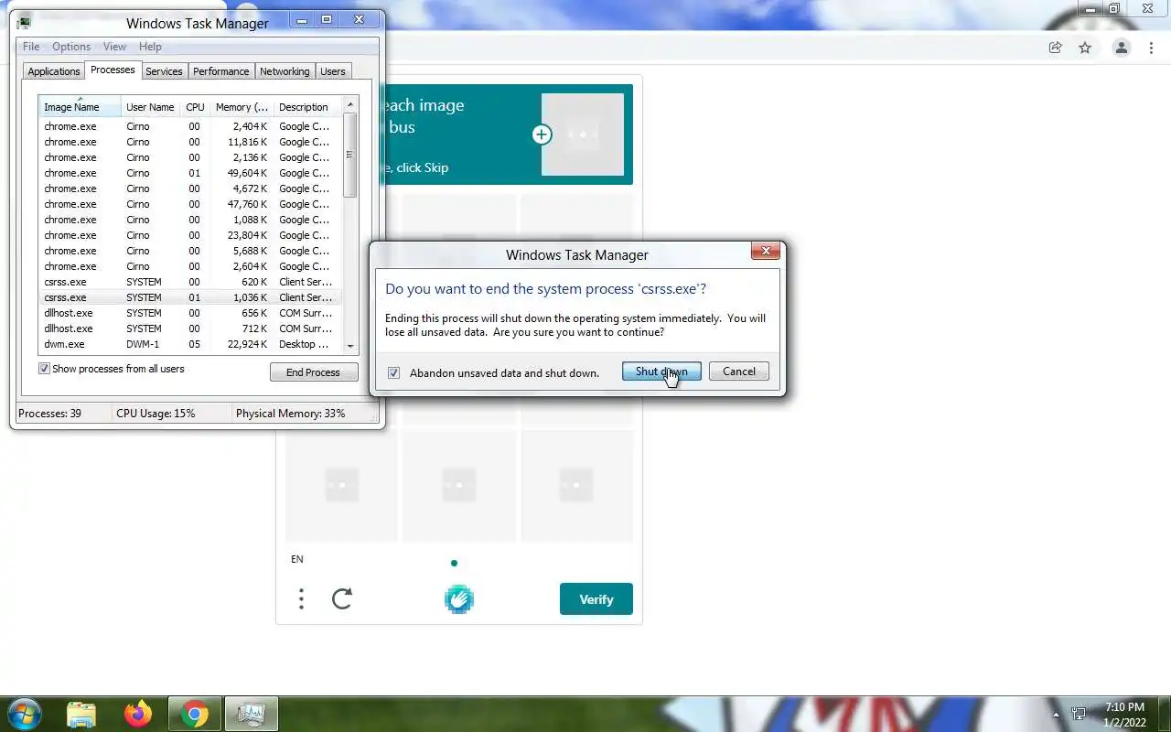Viewport: 1171px width, 732px height.
Task: Click the hCaptcha hand logo
Action: [458, 599]
